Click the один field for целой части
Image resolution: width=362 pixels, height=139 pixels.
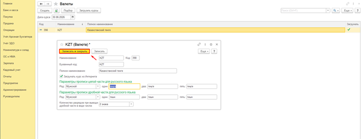coord(125,86)
